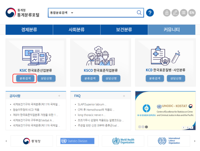This screenshot has height=151, width=200.
Task: Open the question mark help icon
Action: click(x=150, y=13)
